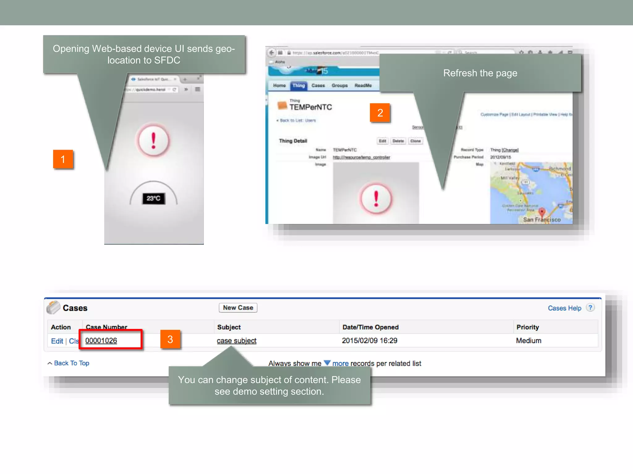633x474 pixels.
Task: Click Change link next to Record Type
Action: pos(510,150)
